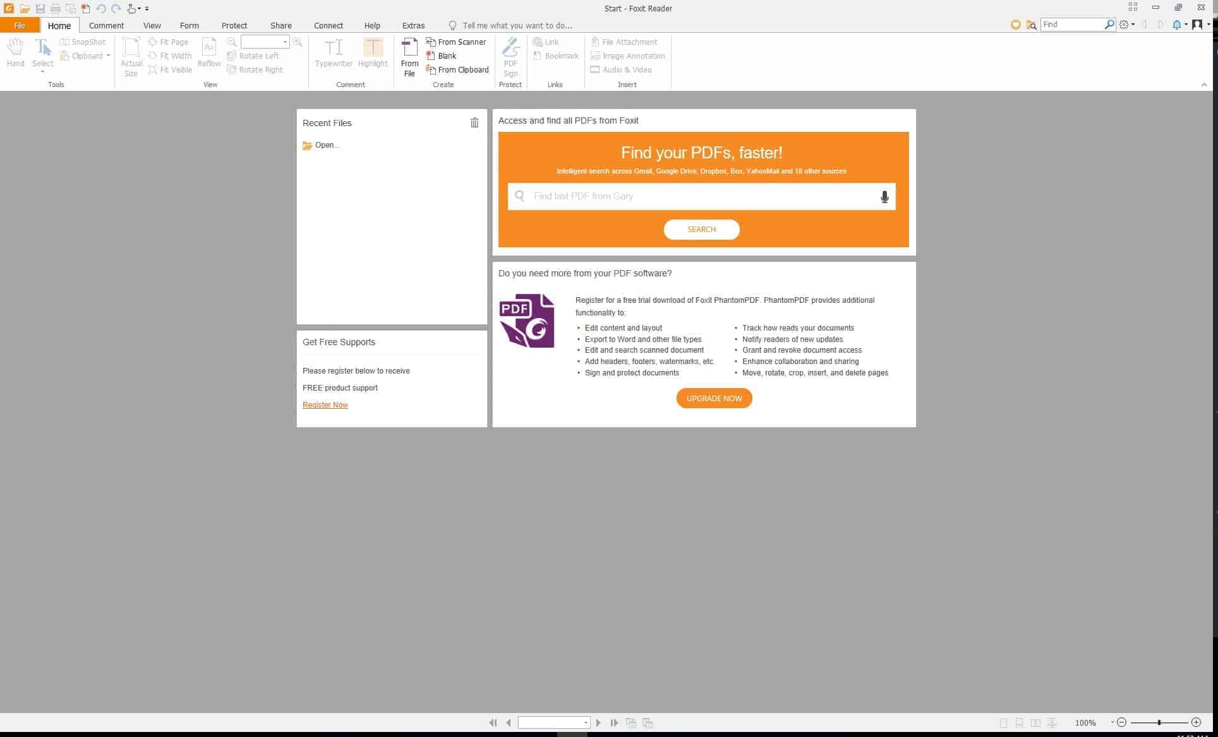Create PDF From Clipboard
This screenshot has height=737, width=1218.
[457, 69]
